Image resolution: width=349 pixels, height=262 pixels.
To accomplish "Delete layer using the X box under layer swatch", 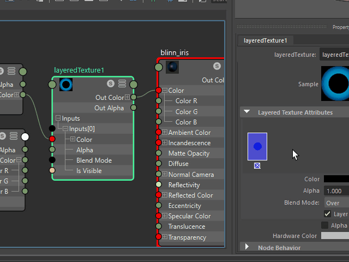I will point(257,165).
